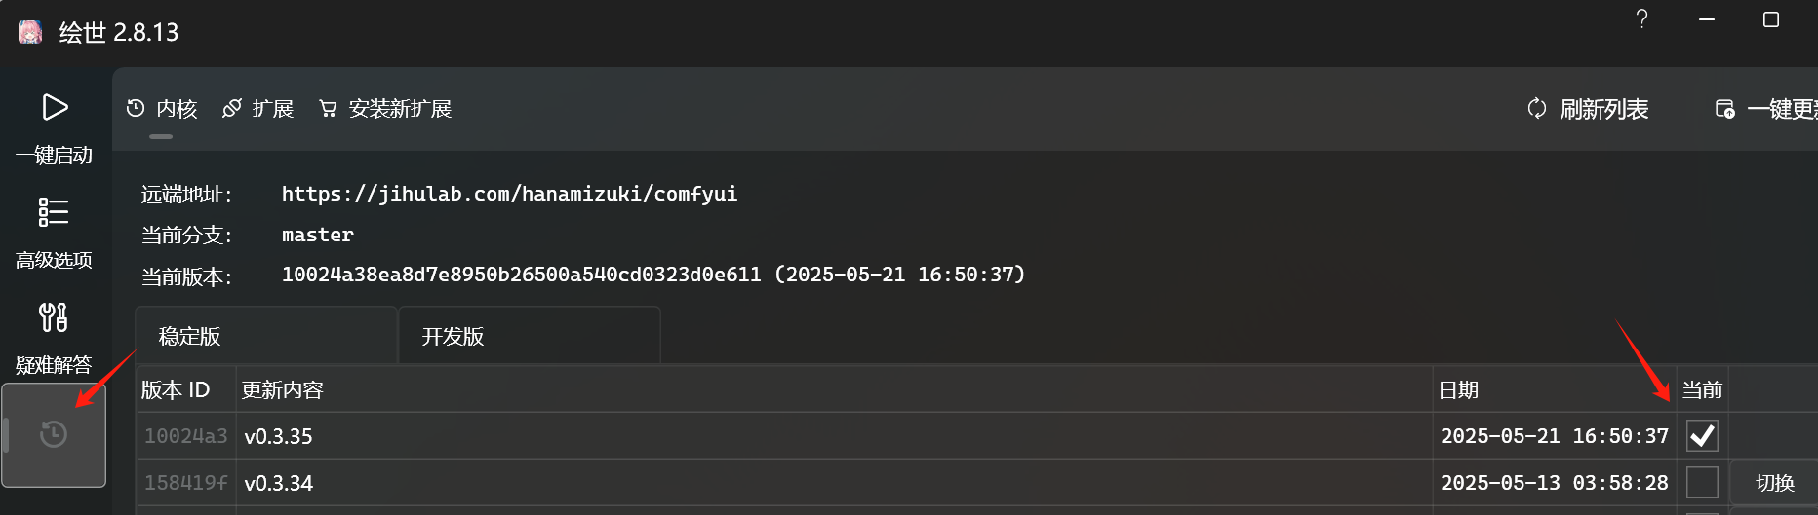The width and height of the screenshot is (1818, 515).
Task: Click the help question mark icon
Action: [1642, 19]
